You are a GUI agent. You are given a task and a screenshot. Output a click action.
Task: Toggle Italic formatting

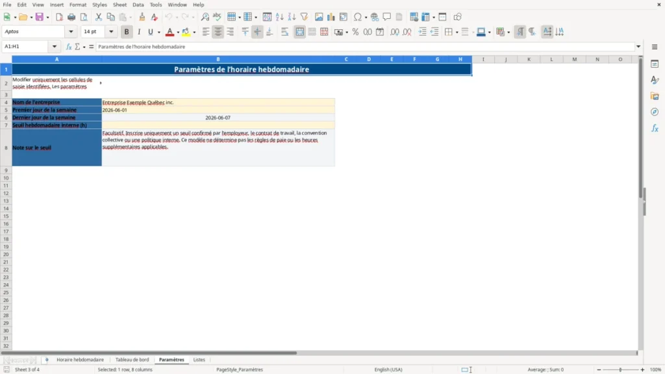click(x=139, y=32)
